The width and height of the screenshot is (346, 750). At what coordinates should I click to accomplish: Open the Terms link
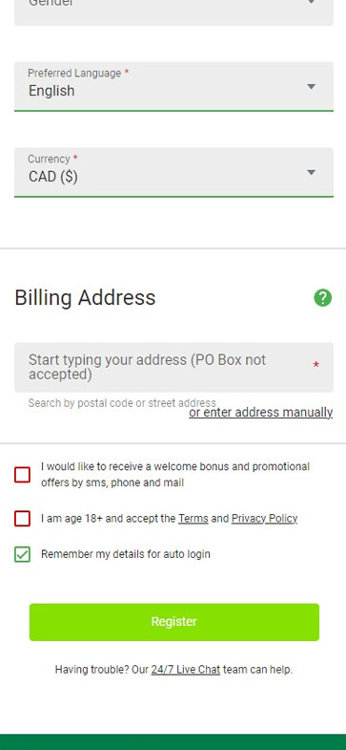tap(193, 519)
